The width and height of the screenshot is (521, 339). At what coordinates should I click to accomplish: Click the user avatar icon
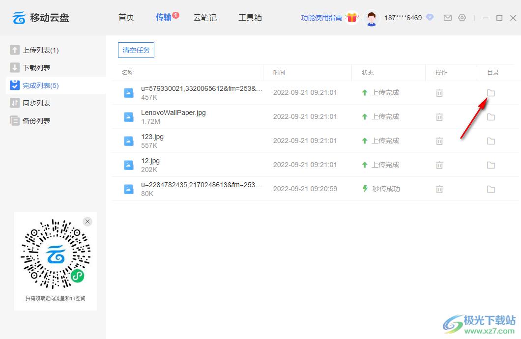372,18
